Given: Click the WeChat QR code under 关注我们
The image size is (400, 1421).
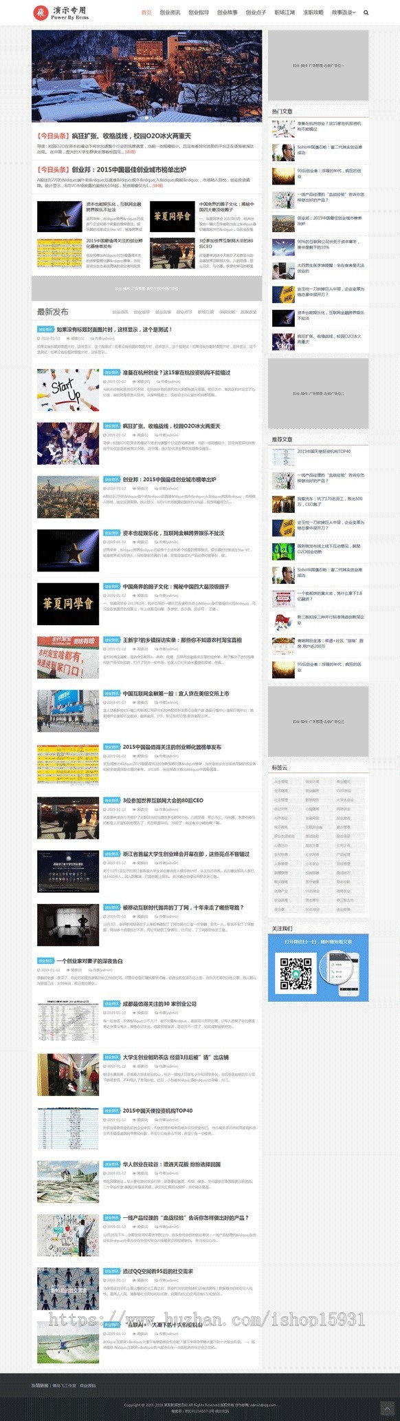Looking at the screenshot, I should click(x=296, y=973).
